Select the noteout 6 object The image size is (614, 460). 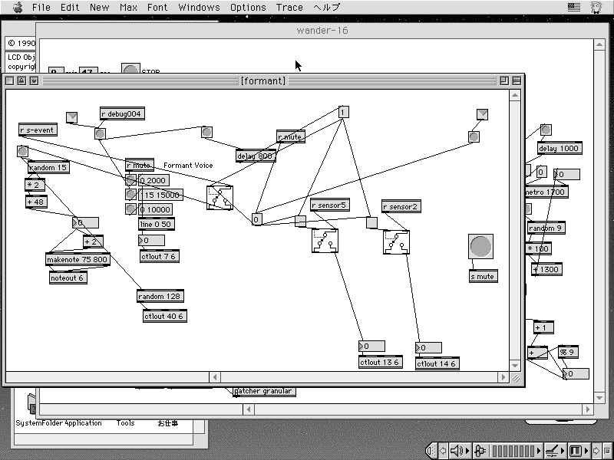[68, 278]
